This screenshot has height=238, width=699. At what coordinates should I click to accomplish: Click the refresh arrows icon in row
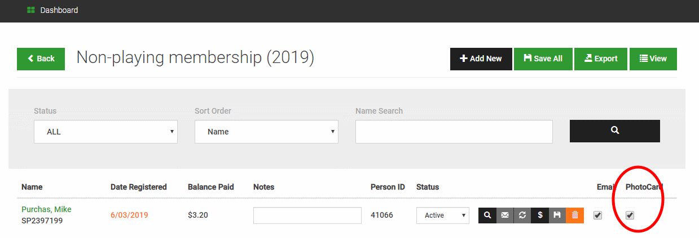tap(522, 215)
